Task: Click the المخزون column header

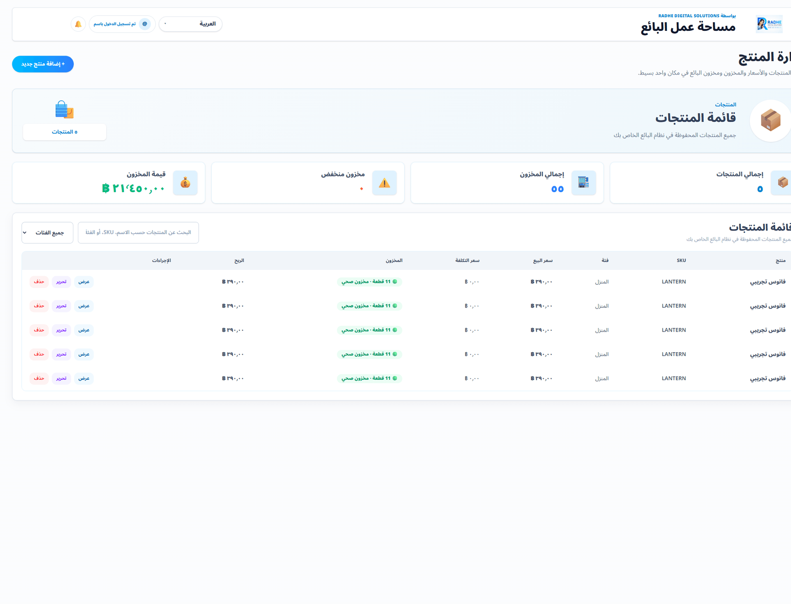Action: (x=394, y=261)
